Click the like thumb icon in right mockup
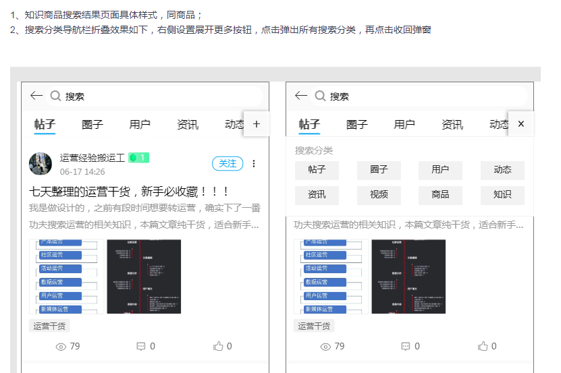Screen dimensions: 561x373 click(483, 346)
